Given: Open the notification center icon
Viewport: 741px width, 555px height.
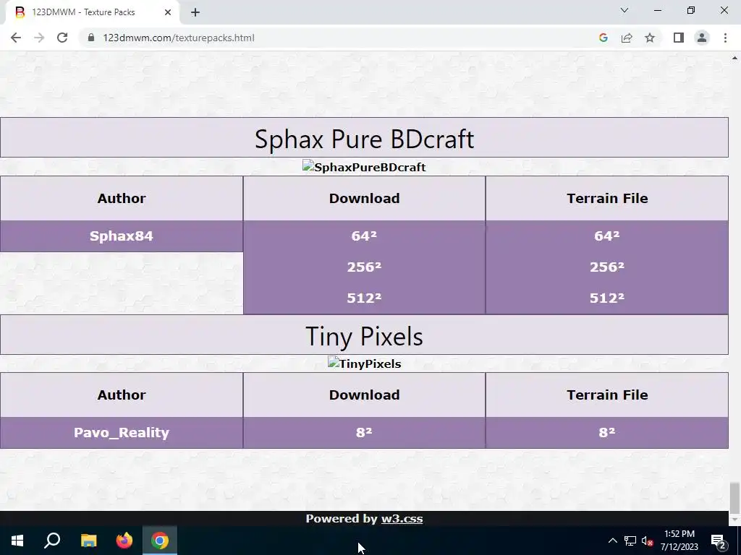Looking at the screenshot, I should 719,541.
